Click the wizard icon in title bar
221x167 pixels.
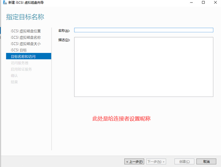(5, 2)
